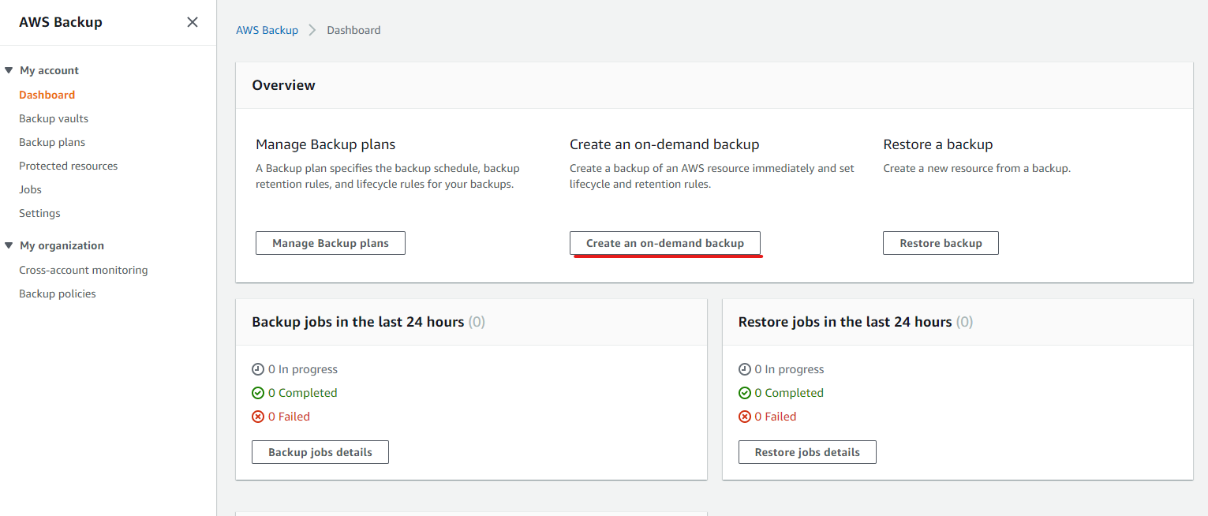Click the restore jobs In progress clock icon
Image resolution: width=1208 pixels, height=516 pixels.
tap(745, 369)
